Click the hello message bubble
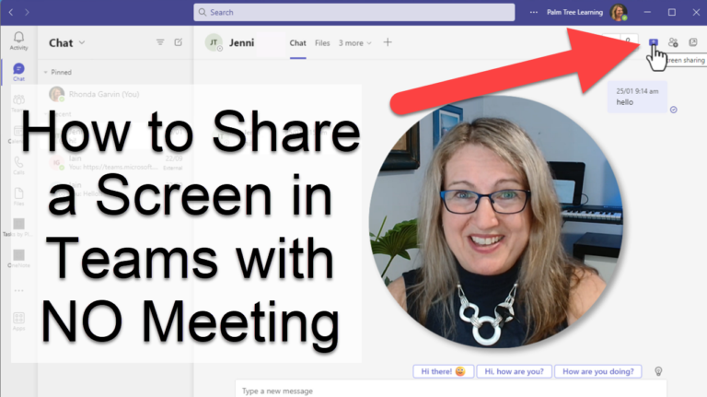Viewport: 707px width, 397px height. point(637,97)
